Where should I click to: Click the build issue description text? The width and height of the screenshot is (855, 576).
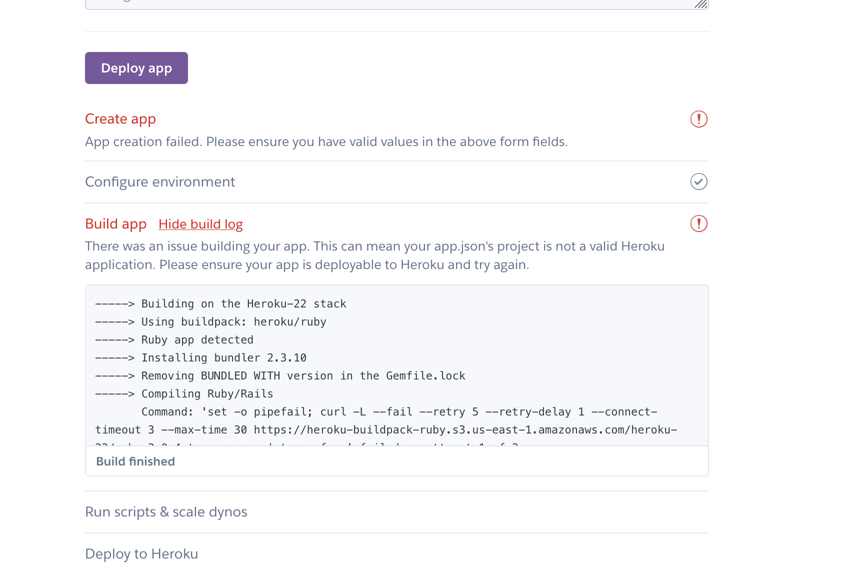(375, 255)
